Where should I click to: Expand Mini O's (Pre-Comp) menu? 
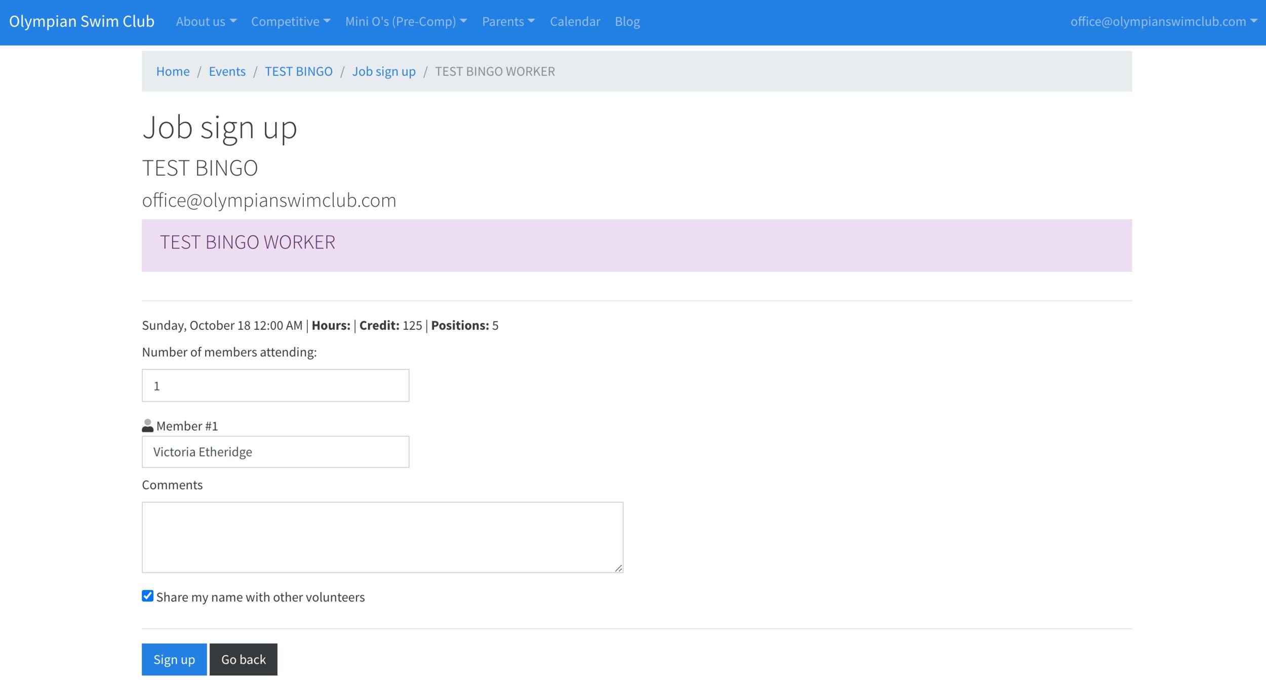tap(406, 22)
